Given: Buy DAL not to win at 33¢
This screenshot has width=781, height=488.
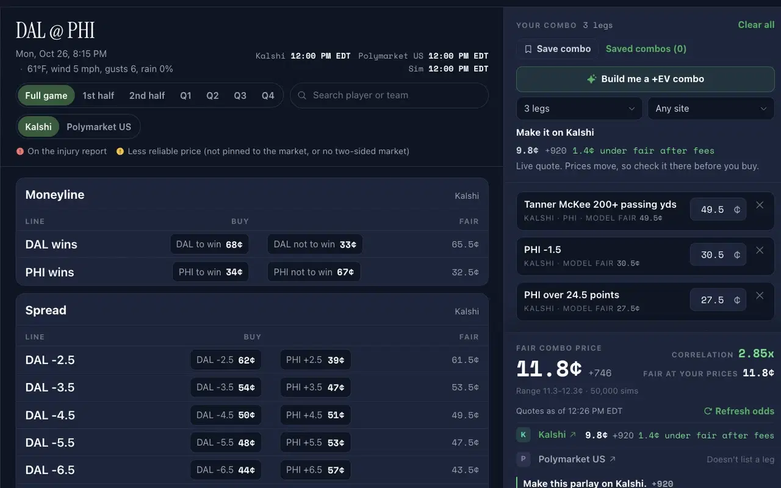Looking at the screenshot, I should [315, 245].
